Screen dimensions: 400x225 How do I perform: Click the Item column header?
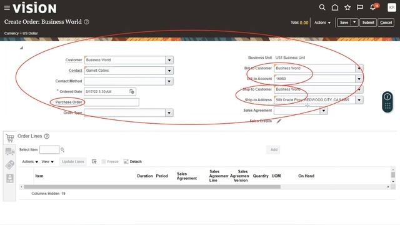tap(39, 176)
